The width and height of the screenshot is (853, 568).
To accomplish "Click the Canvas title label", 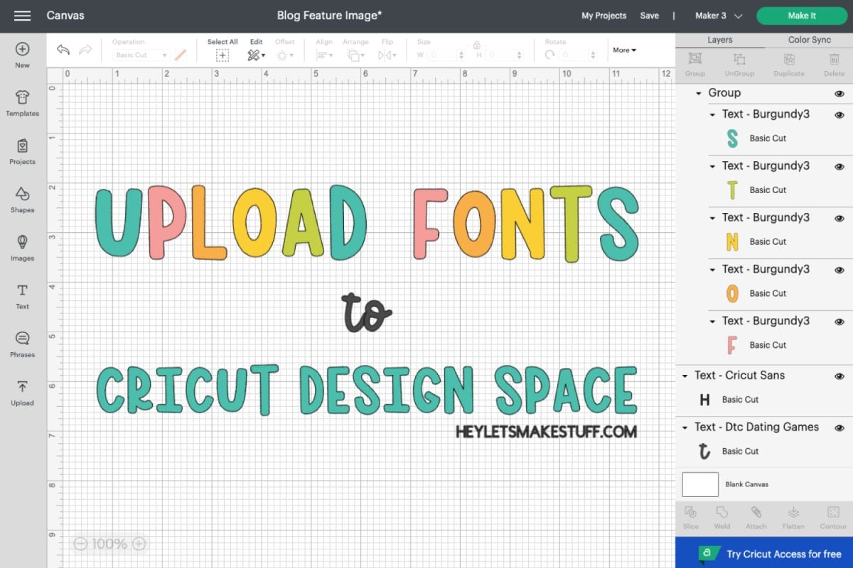I will point(65,15).
